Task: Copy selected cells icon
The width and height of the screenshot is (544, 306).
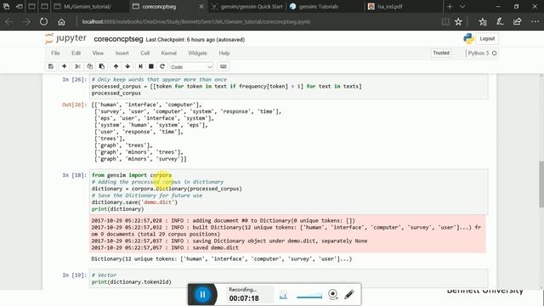Action: coord(89,66)
